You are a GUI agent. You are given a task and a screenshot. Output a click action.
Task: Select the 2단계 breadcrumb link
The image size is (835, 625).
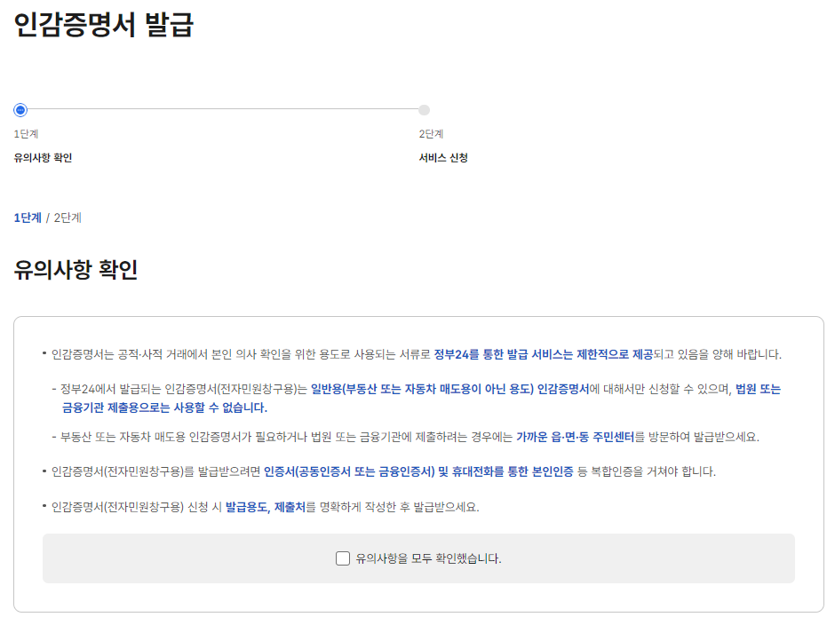(68, 217)
